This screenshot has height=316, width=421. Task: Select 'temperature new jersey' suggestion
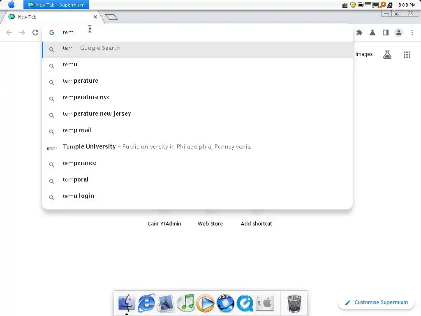[x=197, y=115]
